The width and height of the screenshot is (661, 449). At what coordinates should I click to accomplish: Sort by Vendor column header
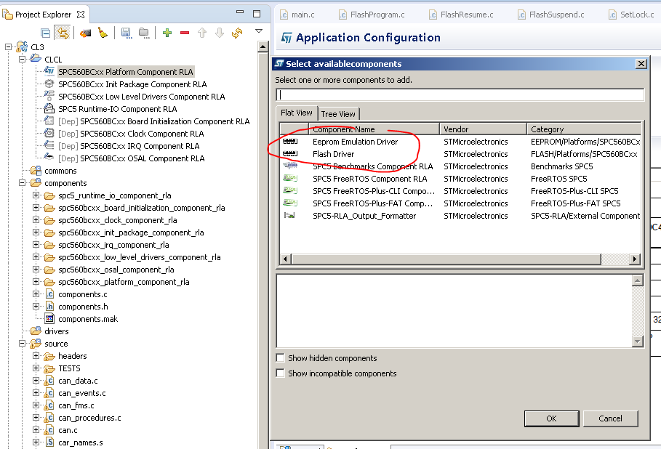(483, 129)
